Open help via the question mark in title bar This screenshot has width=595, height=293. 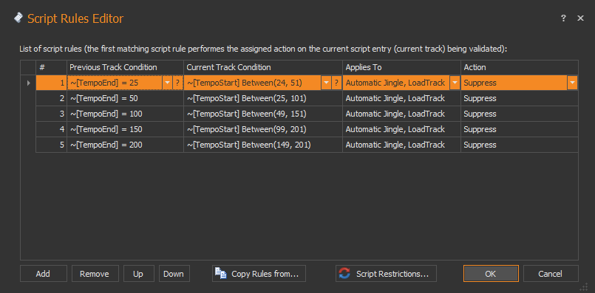[563, 18]
